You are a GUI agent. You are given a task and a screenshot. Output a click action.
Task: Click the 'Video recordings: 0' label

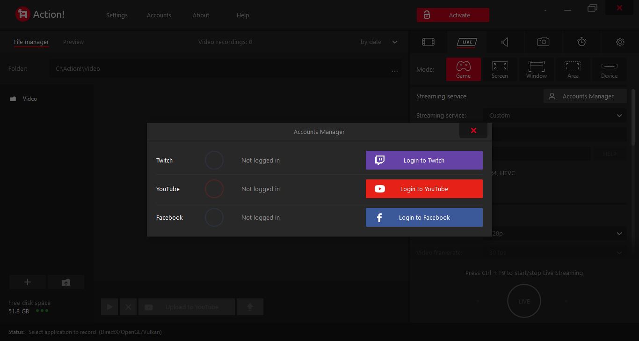coord(225,42)
